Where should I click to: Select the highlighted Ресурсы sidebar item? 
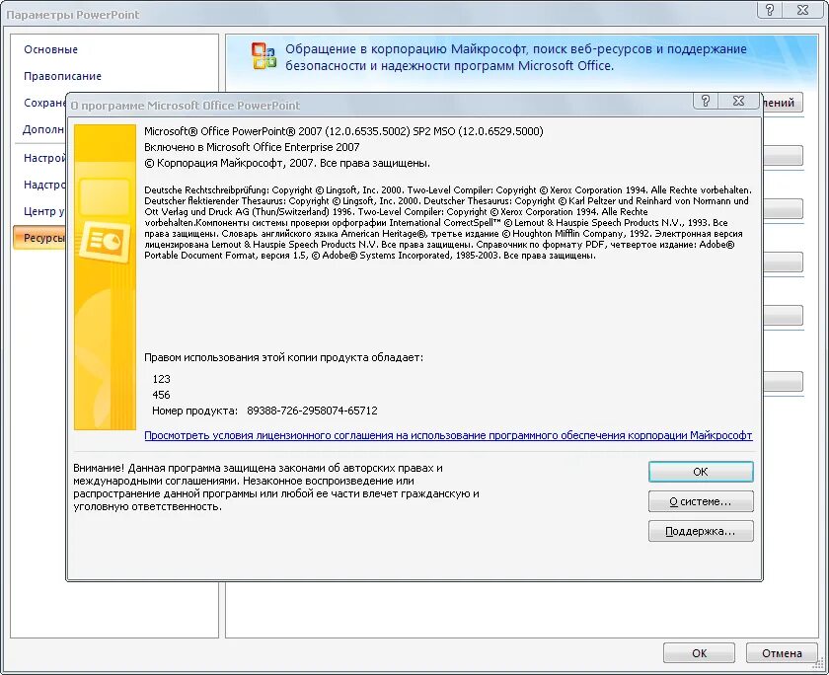(x=40, y=238)
